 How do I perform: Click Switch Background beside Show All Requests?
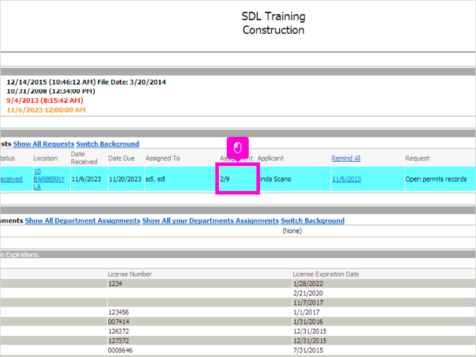tap(108, 144)
